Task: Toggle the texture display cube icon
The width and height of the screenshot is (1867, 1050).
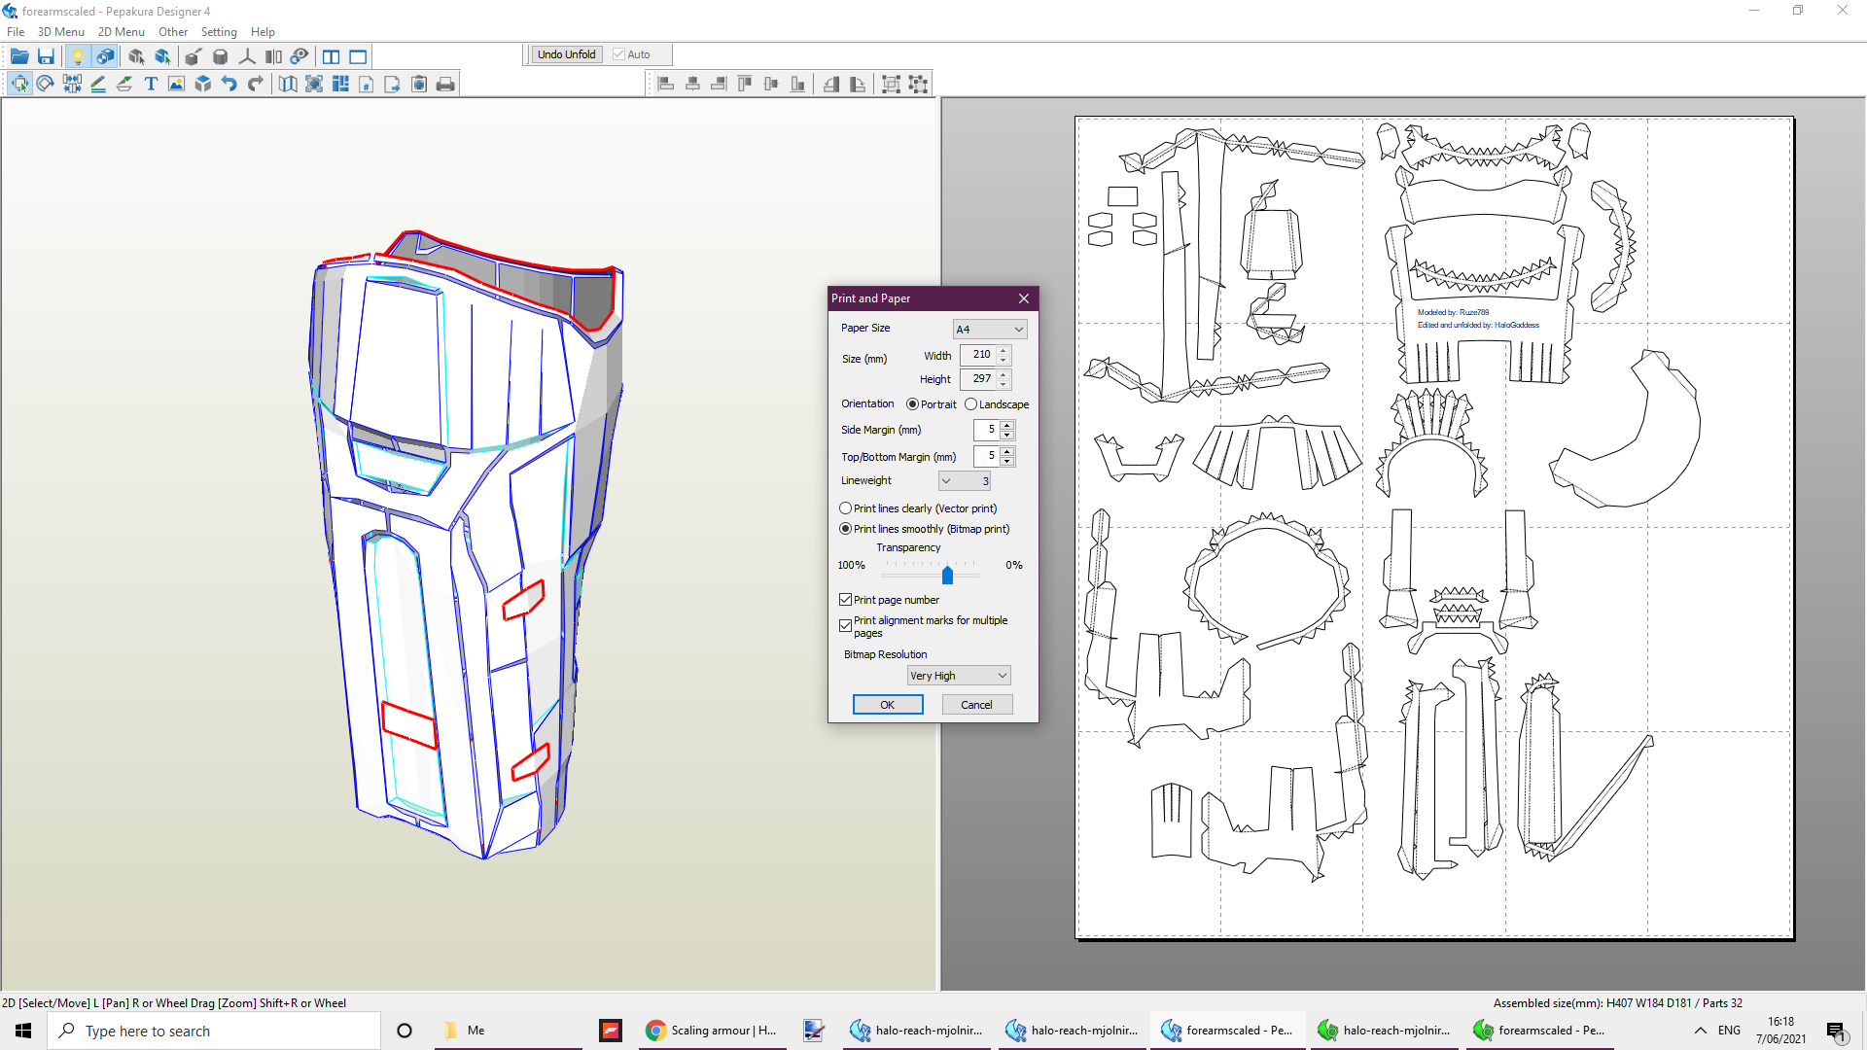Action: tap(105, 56)
